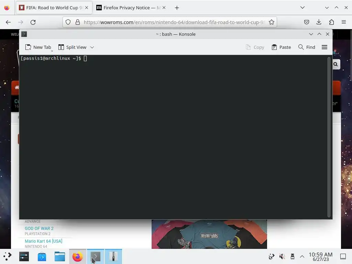Click the WoWroMs t-shirt banner image
Viewport: 352px width, 264px height.
[x=209, y=234]
